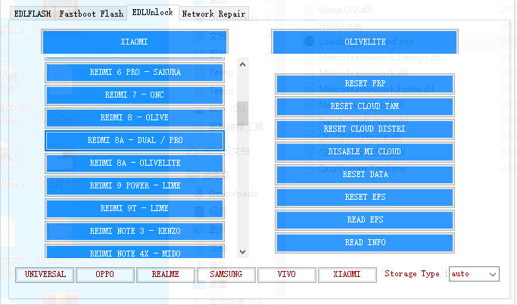Open the SAMSUNG brand category
The width and height of the screenshot is (517, 305).
[226, 275]
